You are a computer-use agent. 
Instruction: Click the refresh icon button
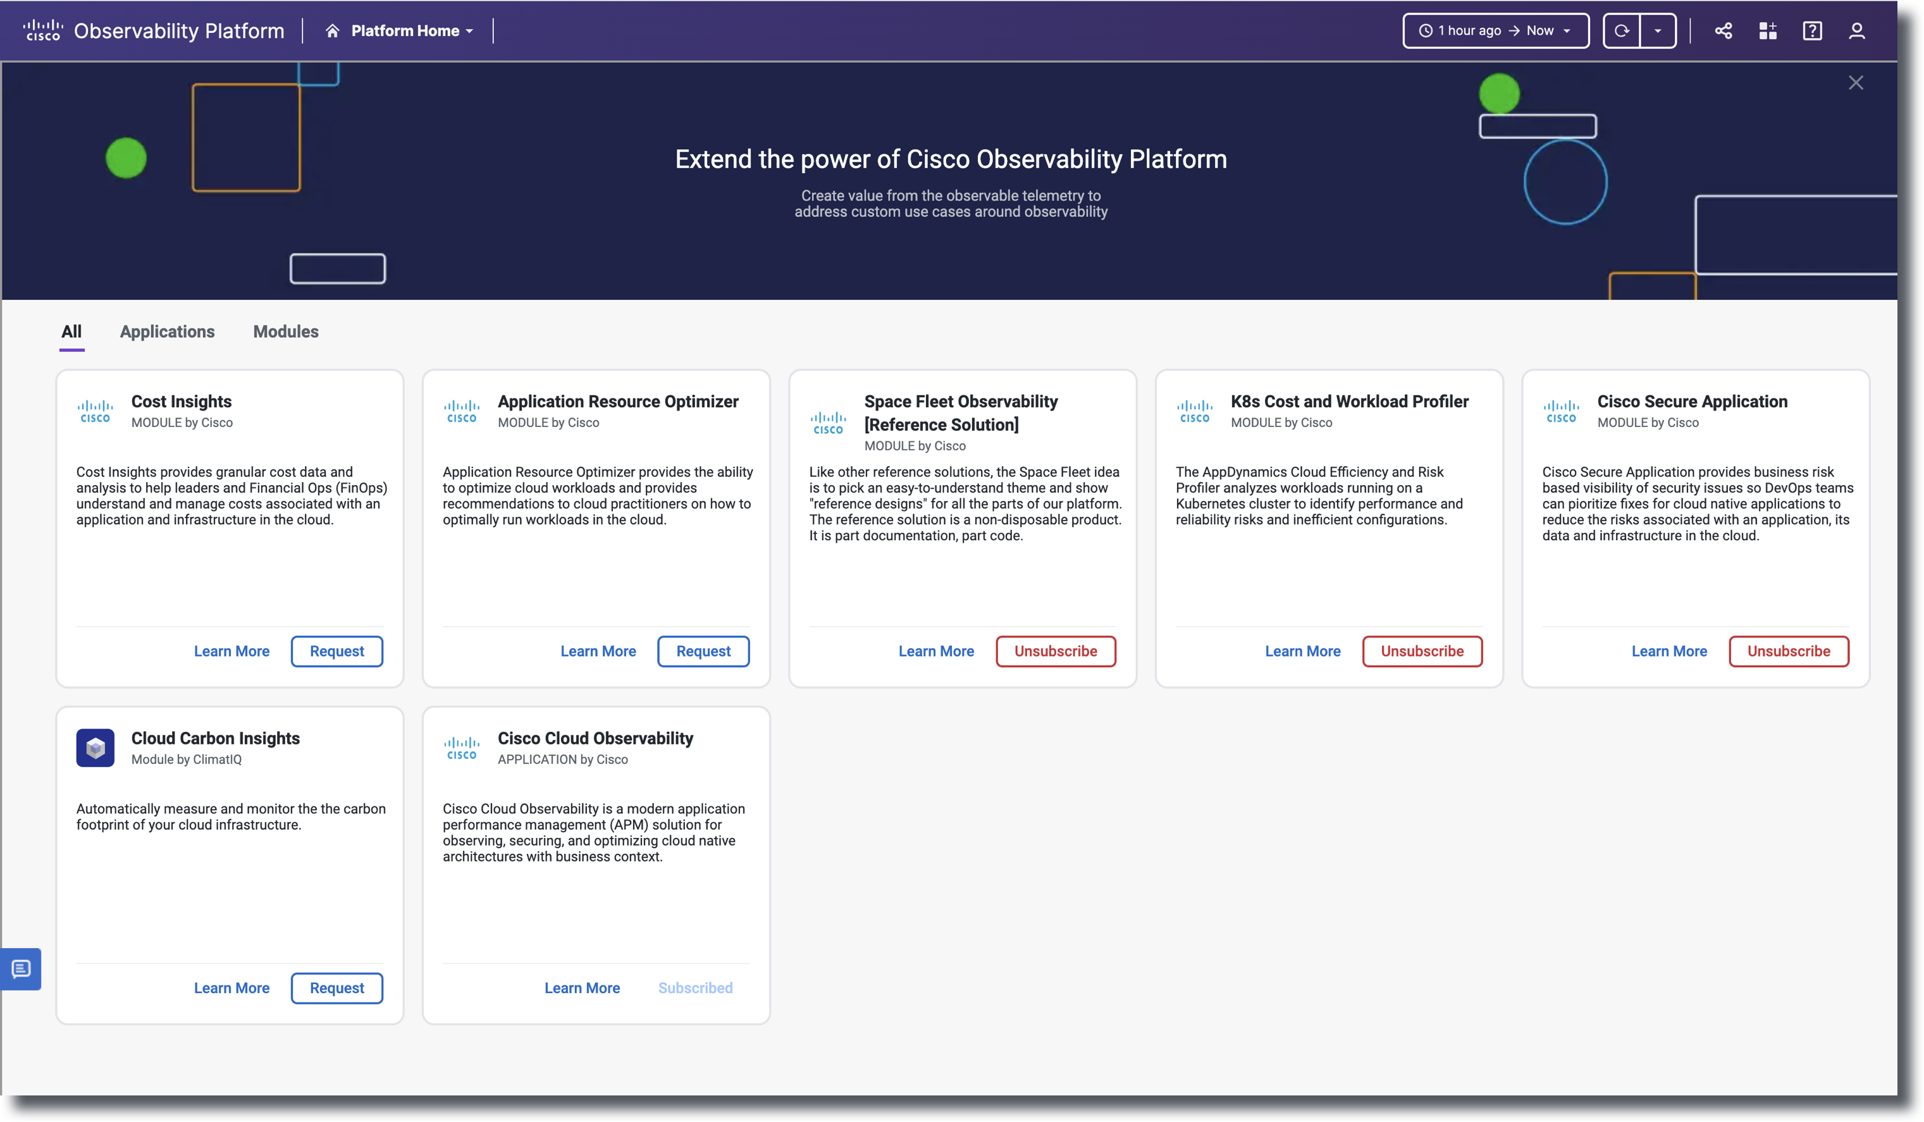(1621, 30)
